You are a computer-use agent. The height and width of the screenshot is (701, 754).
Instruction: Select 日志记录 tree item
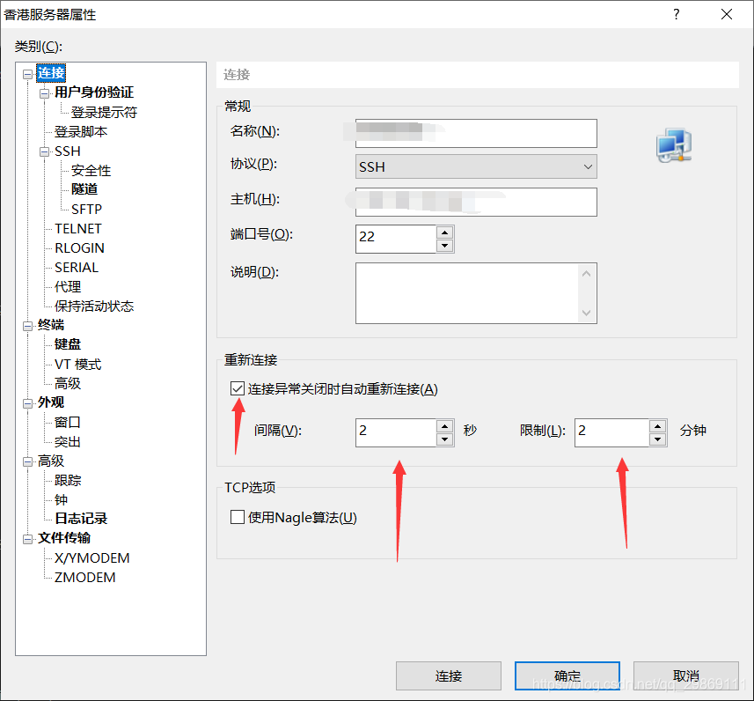pyautogui.click(x=81, y=519)
